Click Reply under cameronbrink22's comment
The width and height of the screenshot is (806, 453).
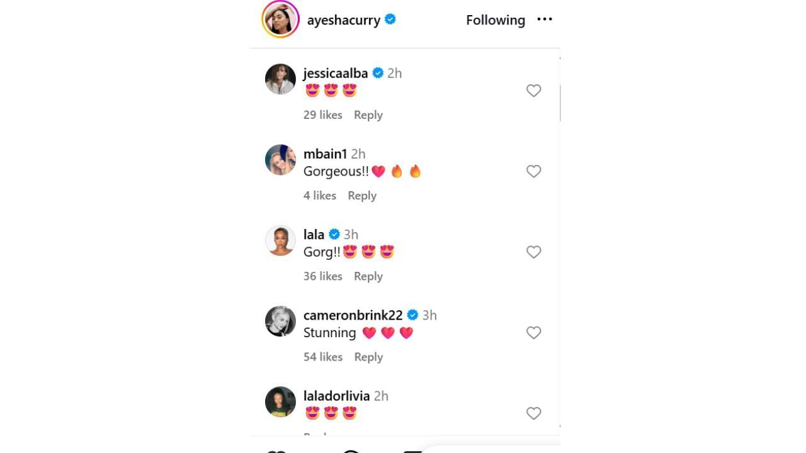pos(368,357)
